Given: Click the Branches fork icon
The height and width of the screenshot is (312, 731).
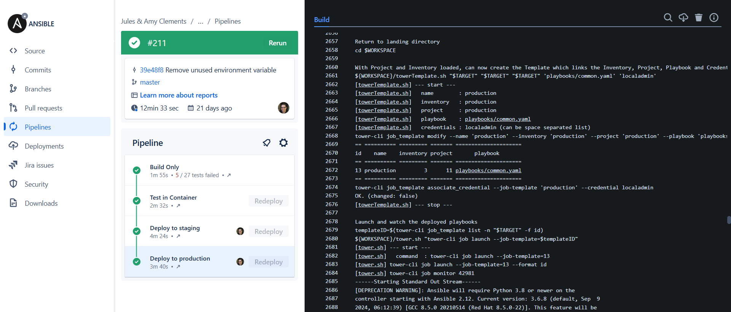Looking at the screenshot, I should 13,88.
